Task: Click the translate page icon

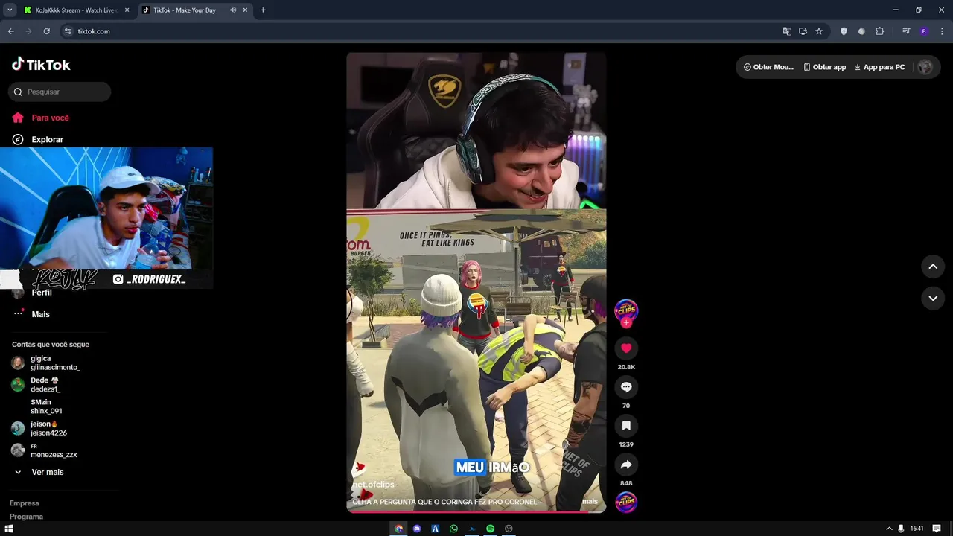Action: coord(787,31)
